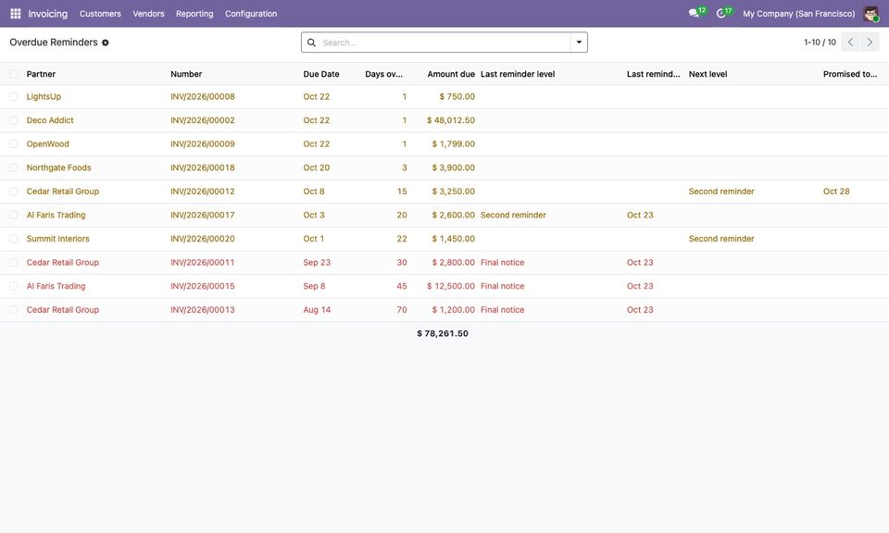This screenshot has height=533, width=889.
Task: Click the gear icon beside Overdue Reminders
Action: (106, 43)
